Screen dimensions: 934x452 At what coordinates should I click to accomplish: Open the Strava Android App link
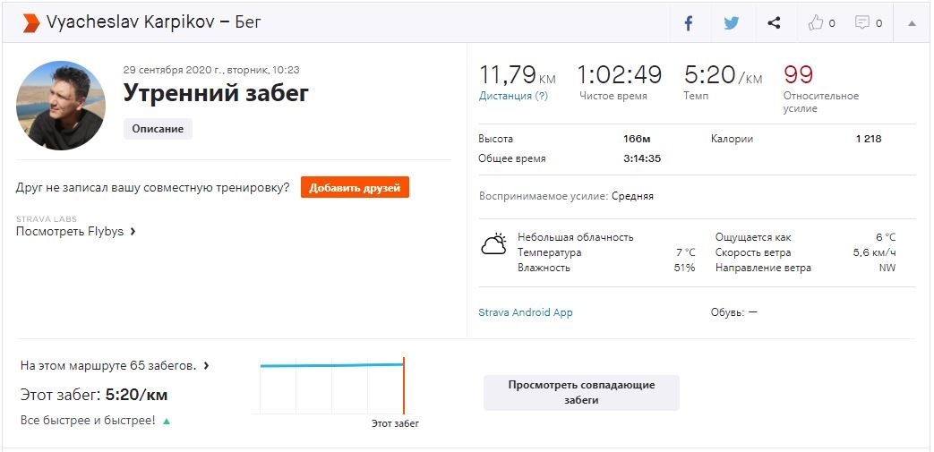[x=526, y=312]
